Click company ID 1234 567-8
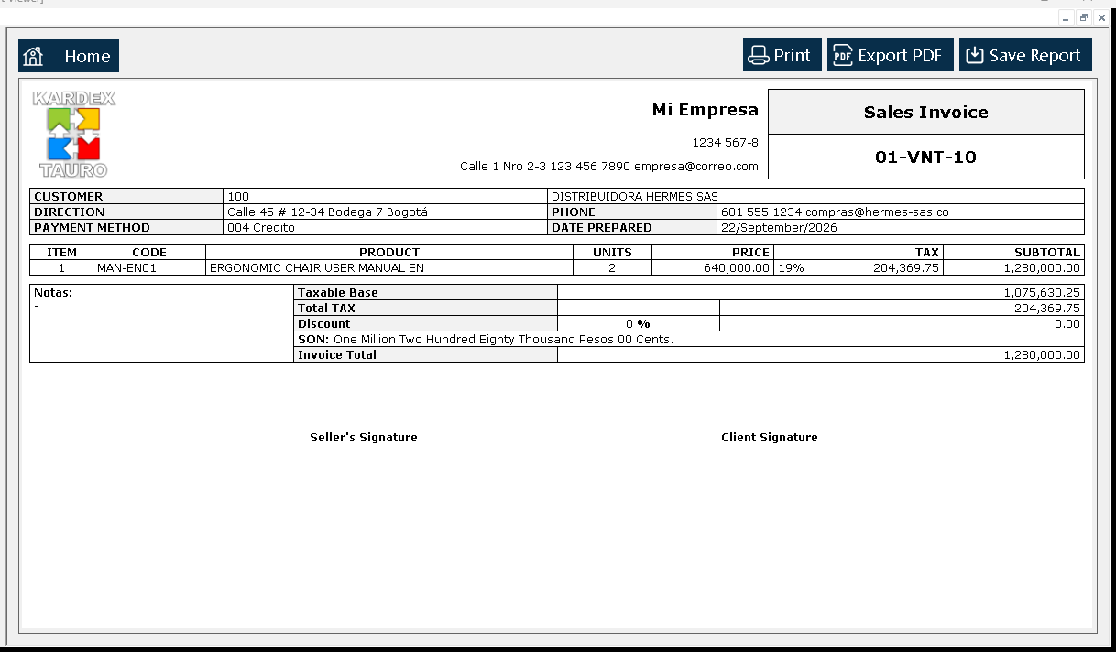The width and height of the screenshot is (1116, 652). (x=725, y=143)
